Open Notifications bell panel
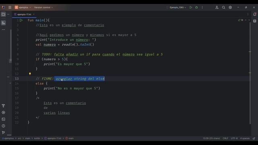The width and height of the screenshot is (258, 145). 255,14
